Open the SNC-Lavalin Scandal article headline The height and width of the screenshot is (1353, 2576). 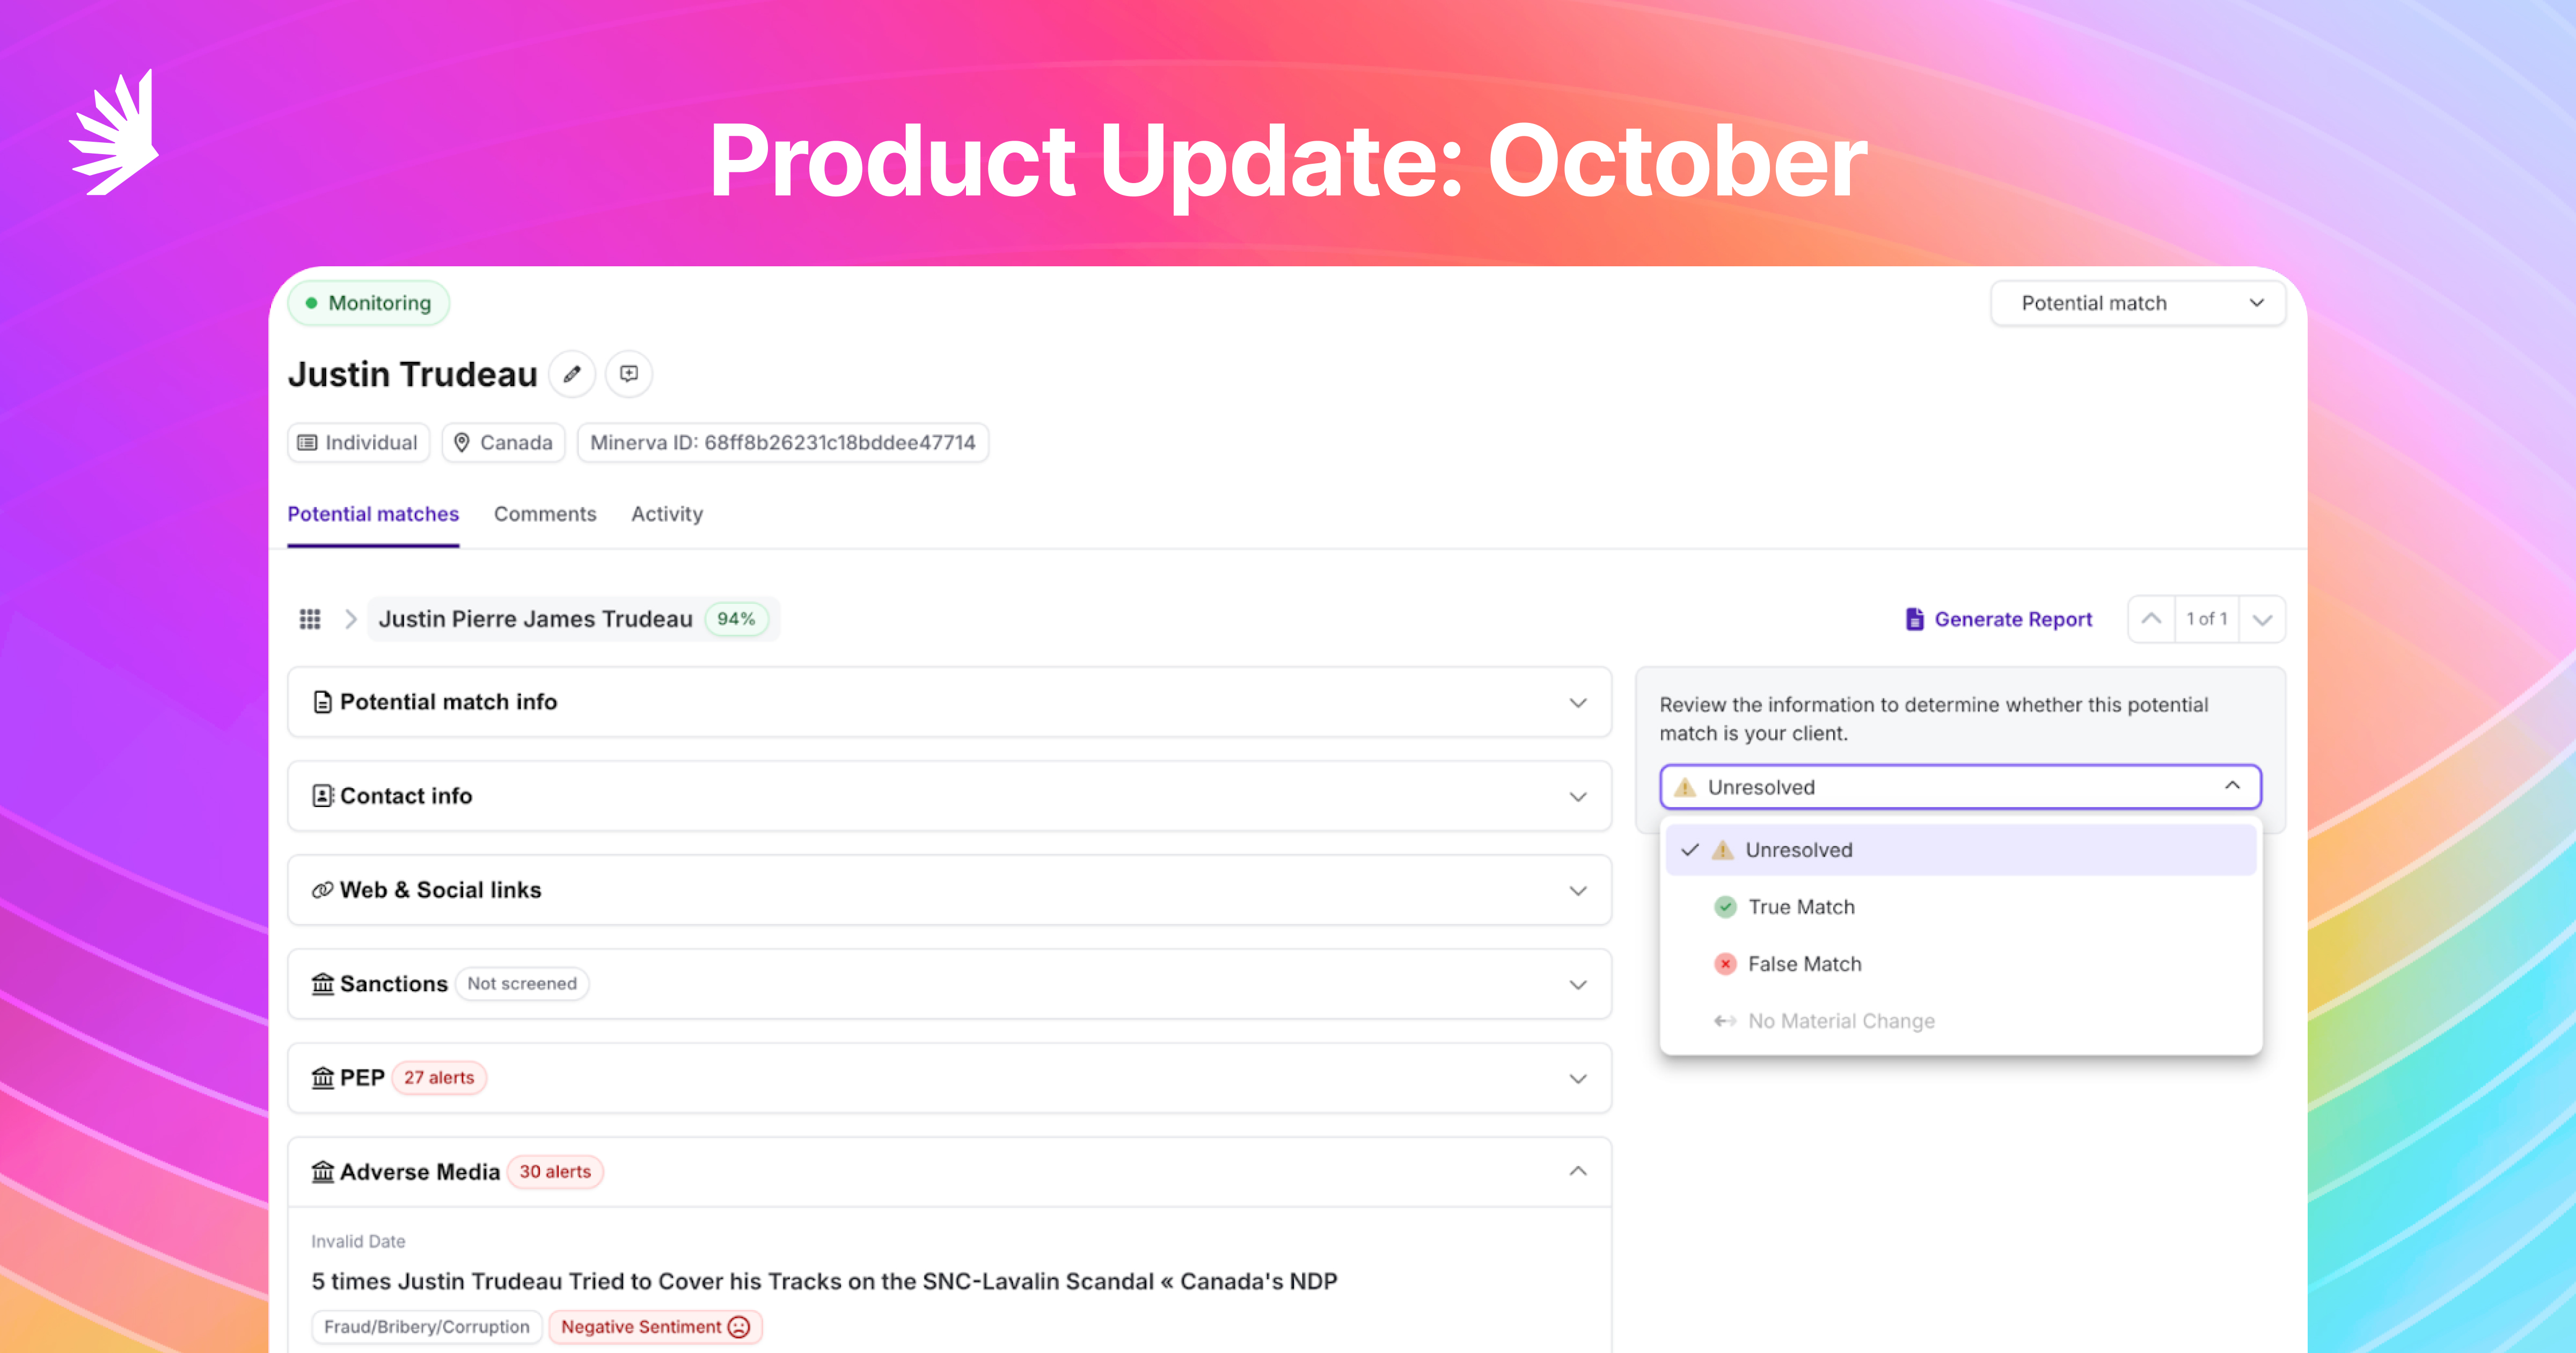point(824,1282)
